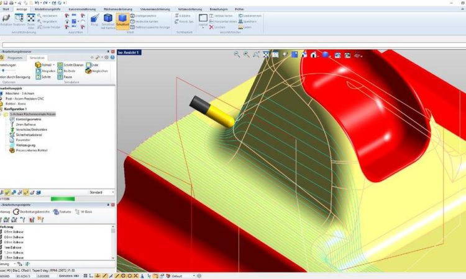Collapse the 3-Achsen Flächennormale Fräsen node
The height and width of the screenshot is (279, 466).
tap(2, 114)
